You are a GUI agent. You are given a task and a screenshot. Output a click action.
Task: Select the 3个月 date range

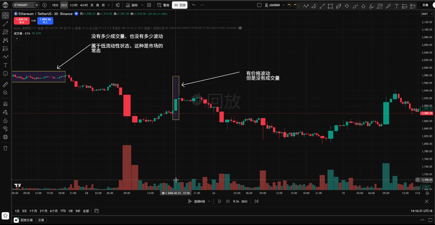pos(43,211)
